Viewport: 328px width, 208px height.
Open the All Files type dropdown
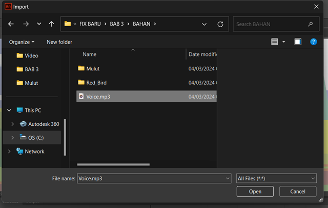(x=276, y=178)
